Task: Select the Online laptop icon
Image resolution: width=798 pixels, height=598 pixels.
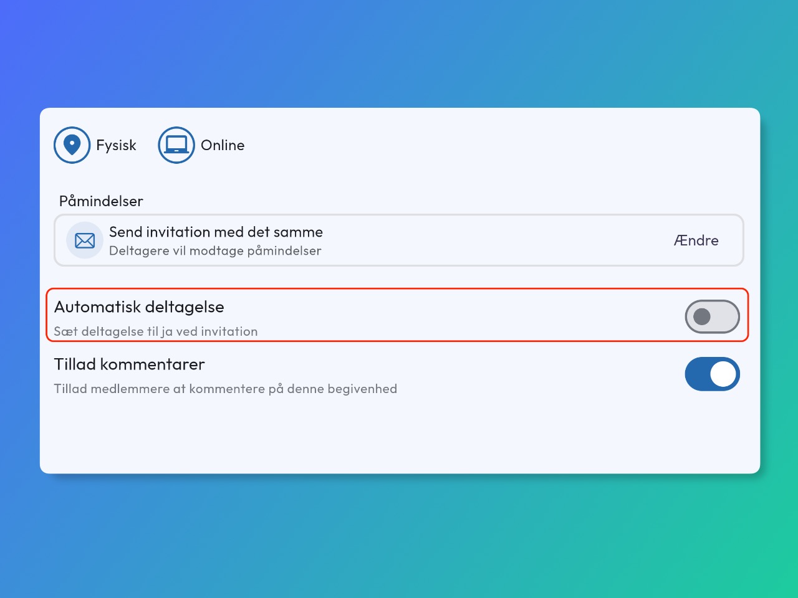Action: [x=176, y=145]
